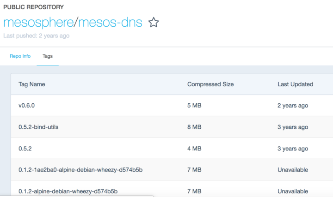Open the mesos-dns repository title link
Image resolution: width=333 pixels, height=197 pixels.
111,22
